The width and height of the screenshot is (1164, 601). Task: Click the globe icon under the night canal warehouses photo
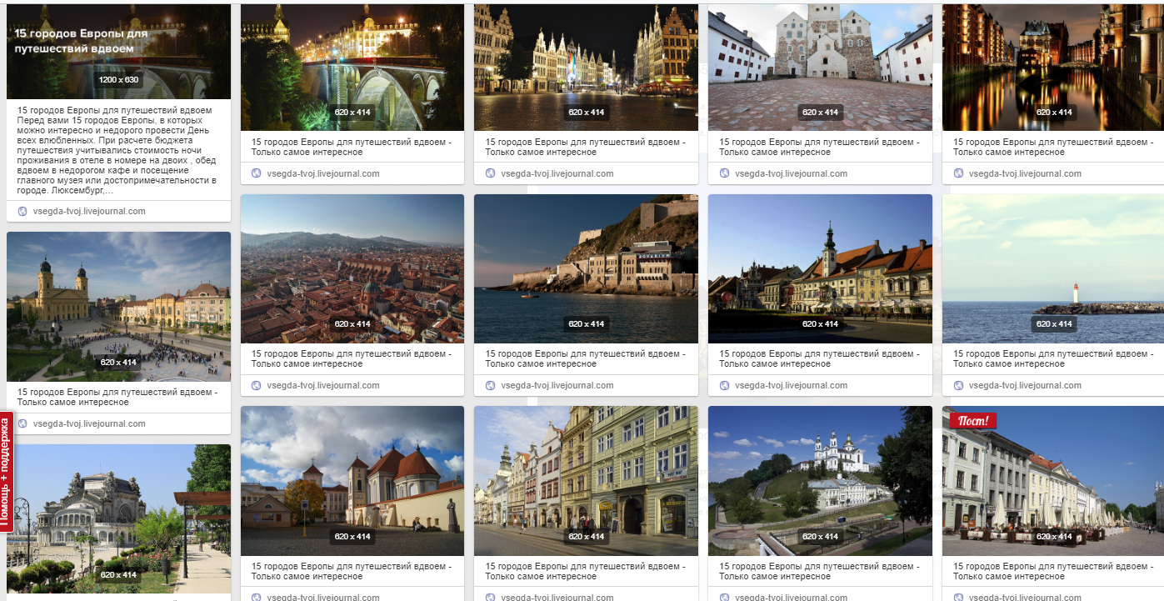click(x=958, y=173)
